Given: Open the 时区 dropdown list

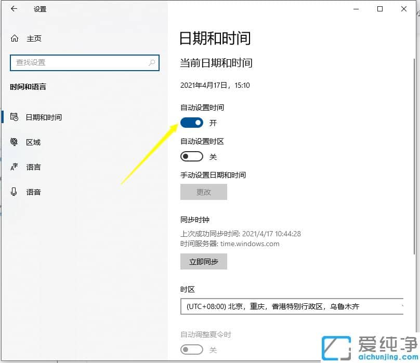Looking at the screenshot, I should click(291, 306).
